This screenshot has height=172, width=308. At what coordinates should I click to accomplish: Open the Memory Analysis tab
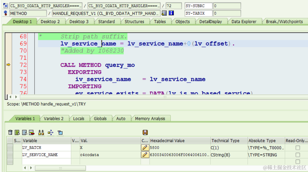[x=150, y=119]
